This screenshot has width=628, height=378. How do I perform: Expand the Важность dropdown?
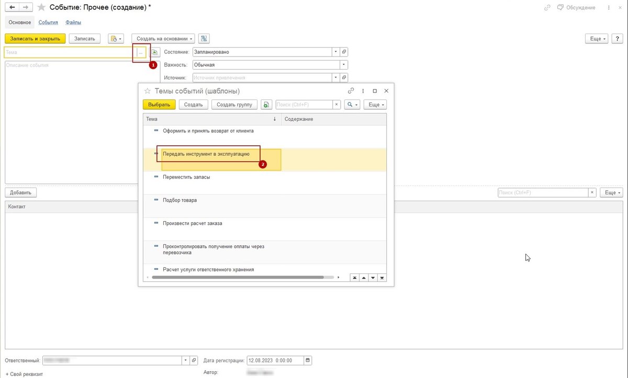[x=344, y=65]
